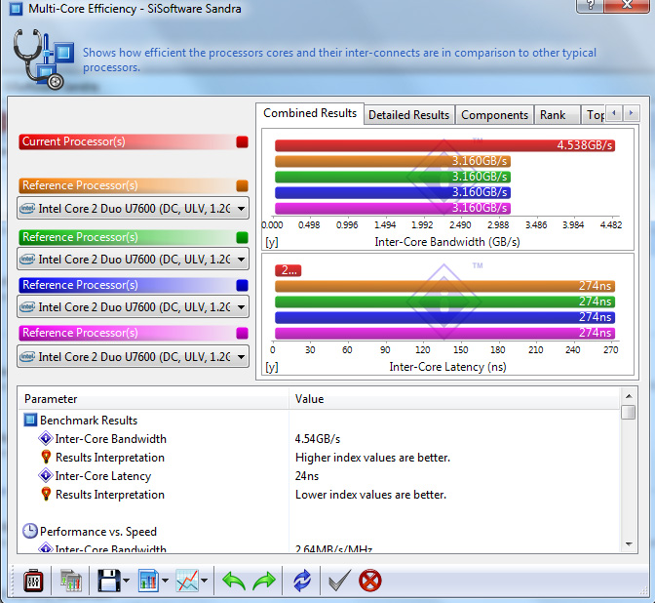Toggle magenta Reference Processor(s) checkbox

[x=243, y=333]
